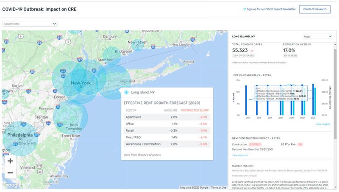
Task: Click the Office row in forecast table
Action: tap(167, 124)
